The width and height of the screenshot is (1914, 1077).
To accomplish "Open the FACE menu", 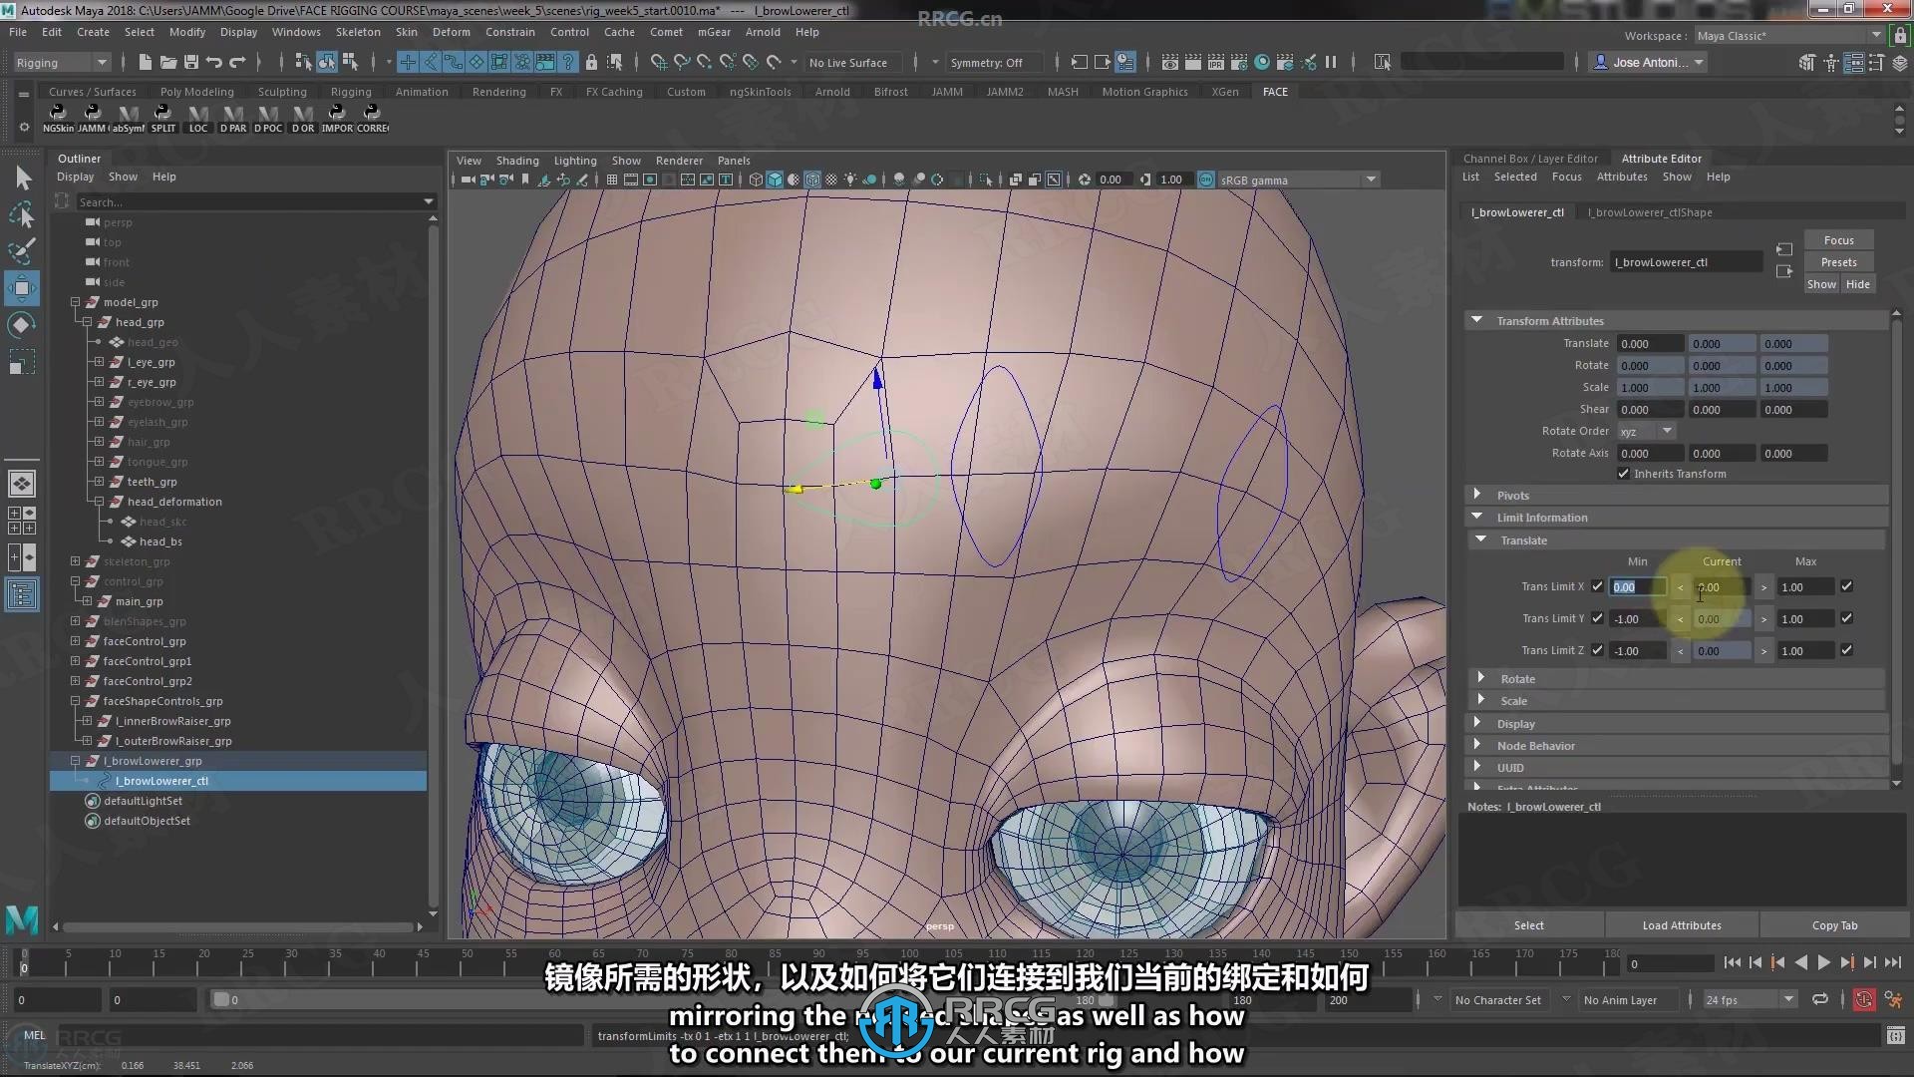I will [x=1275, y=91].
